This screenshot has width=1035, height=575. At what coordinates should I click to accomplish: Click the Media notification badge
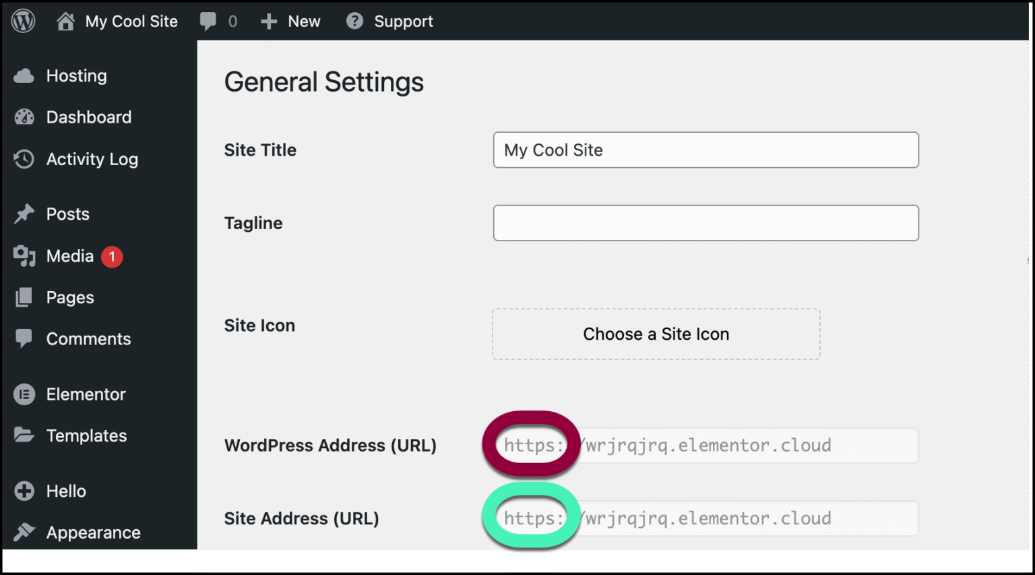(112, 256)
